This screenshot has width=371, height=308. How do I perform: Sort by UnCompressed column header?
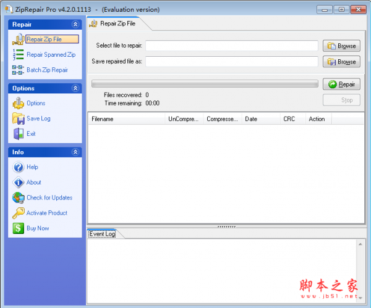(184, 119)
